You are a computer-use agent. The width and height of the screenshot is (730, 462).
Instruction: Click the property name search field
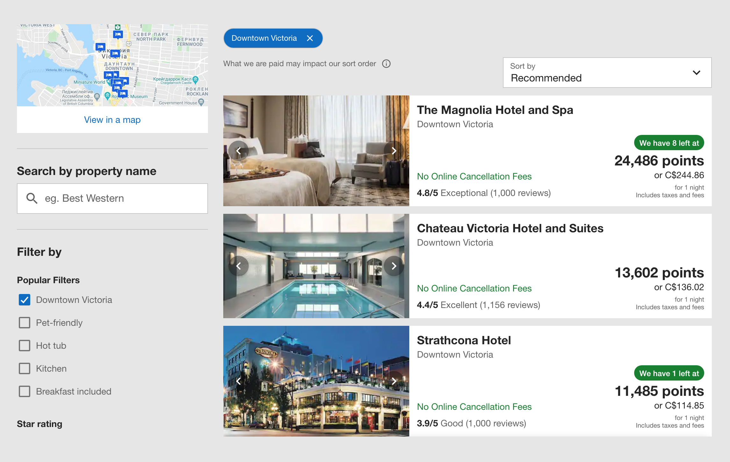point(112,199)
